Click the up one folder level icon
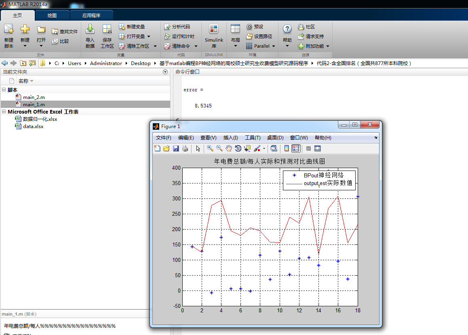 [x=23, y=63]
